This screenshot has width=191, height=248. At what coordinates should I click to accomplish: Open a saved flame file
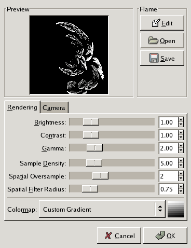[162, 40]
